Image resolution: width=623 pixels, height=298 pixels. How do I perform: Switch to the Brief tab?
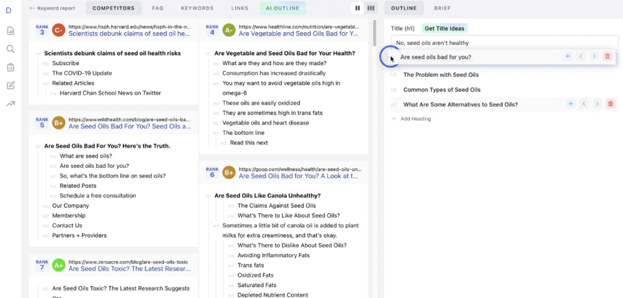click(x=442, y=8)
